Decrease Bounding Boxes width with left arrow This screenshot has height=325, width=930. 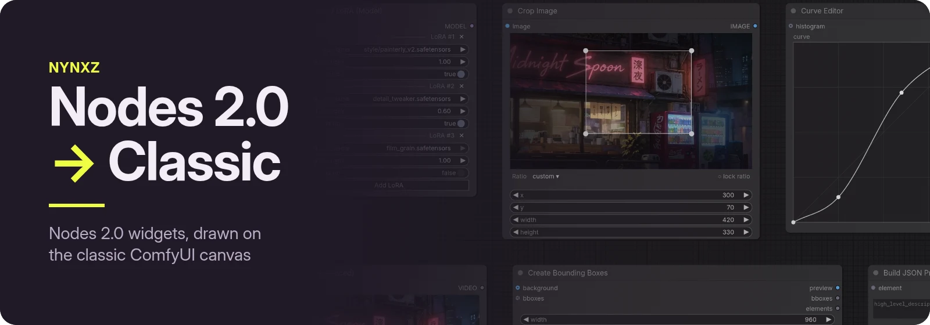(526, 320)
